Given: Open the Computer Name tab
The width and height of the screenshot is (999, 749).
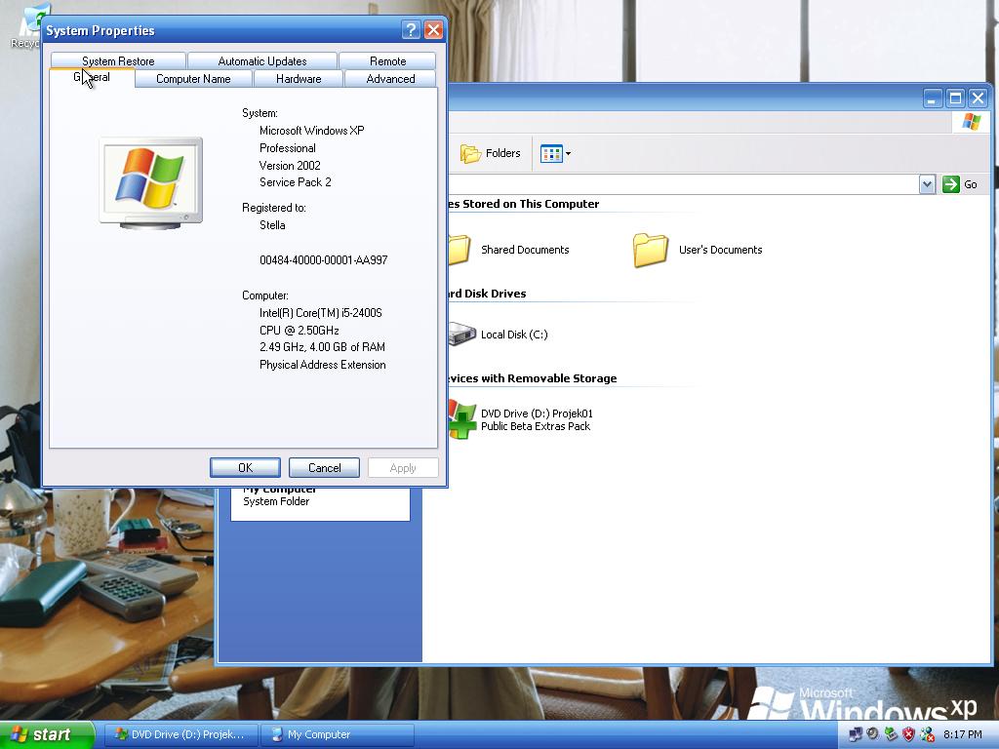Looking at the screenshot, I should pos(193,79).
